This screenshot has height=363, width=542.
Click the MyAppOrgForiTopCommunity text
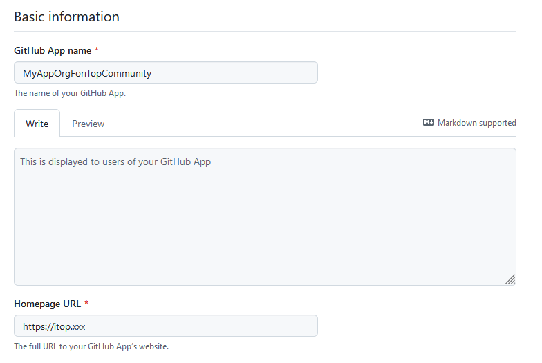point(87,72)
